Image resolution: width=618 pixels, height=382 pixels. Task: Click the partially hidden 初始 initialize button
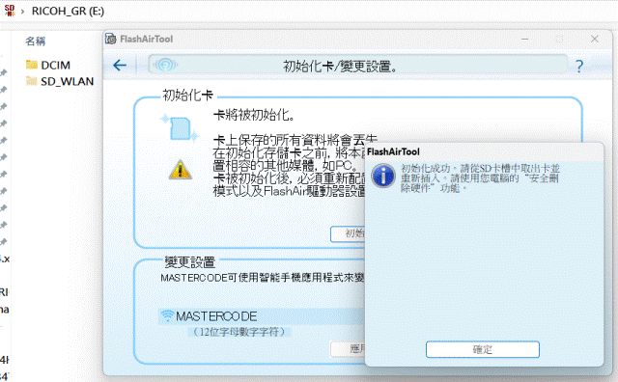pos(348,233)
